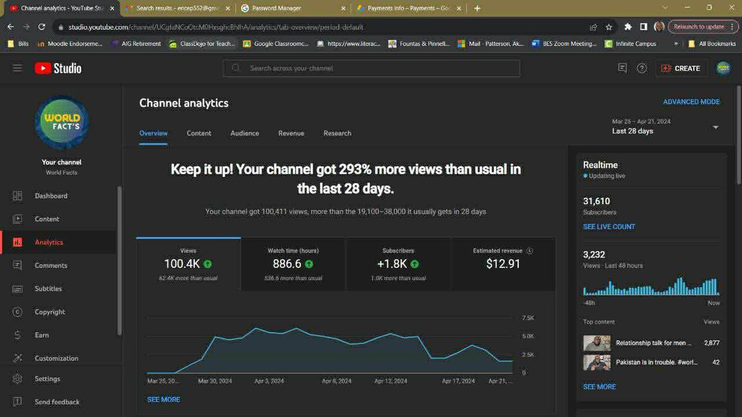
Task: Open a new browser tab
Action: pyautogui.click(x=477, y=8)
